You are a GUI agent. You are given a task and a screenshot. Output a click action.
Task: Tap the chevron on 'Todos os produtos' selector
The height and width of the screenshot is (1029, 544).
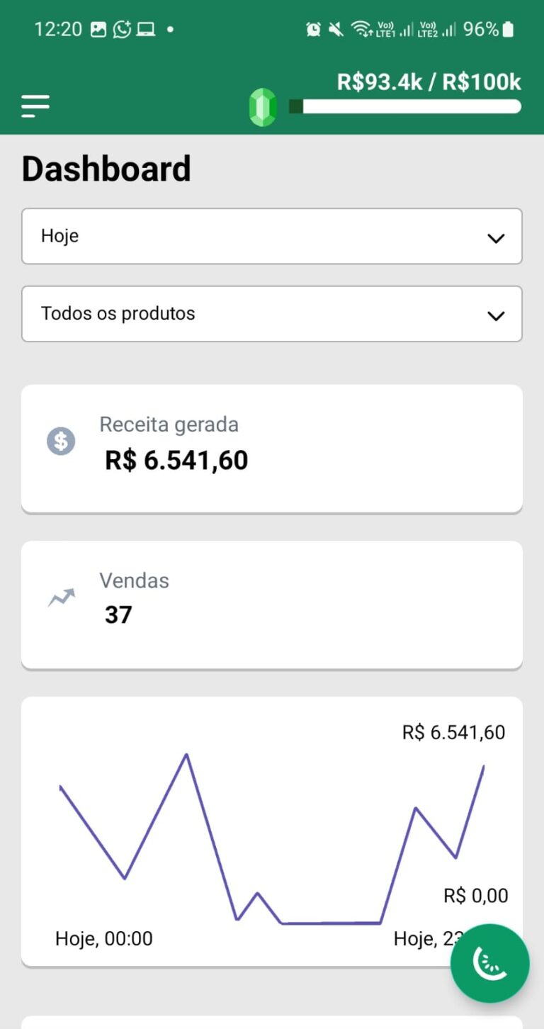[x=496, y=316]
